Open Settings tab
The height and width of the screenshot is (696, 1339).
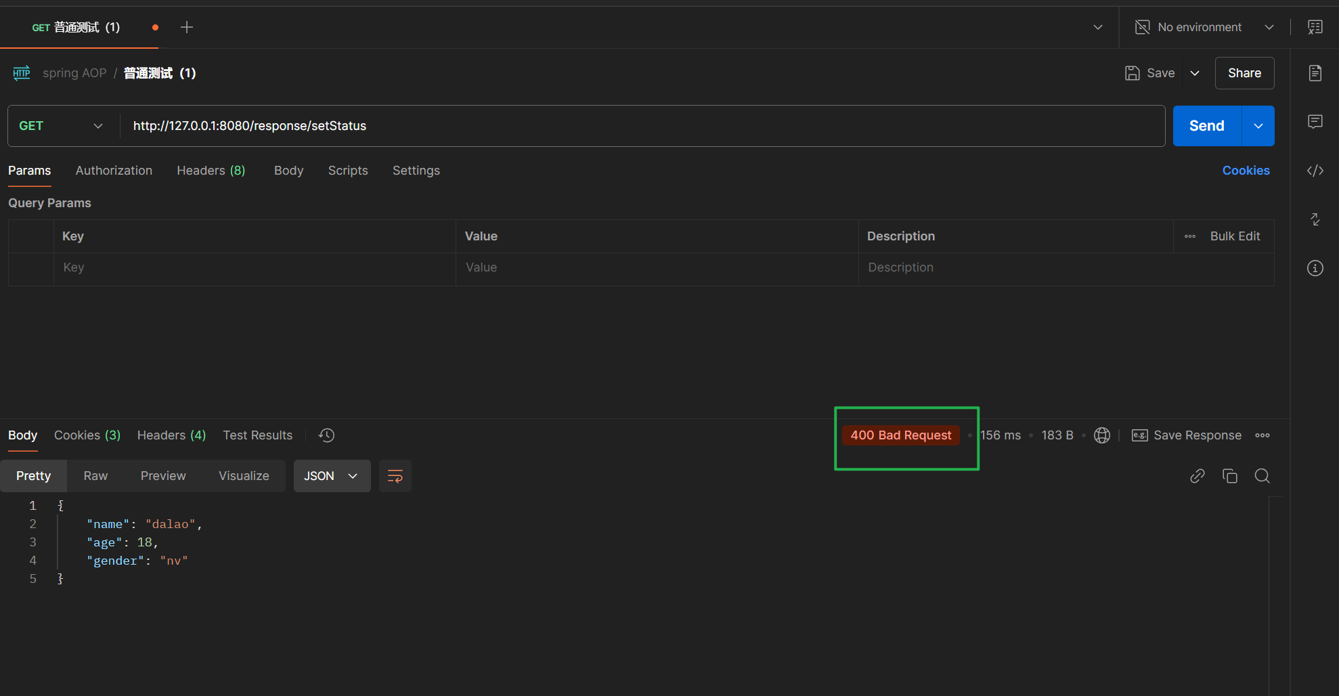[x=416, y=171]
